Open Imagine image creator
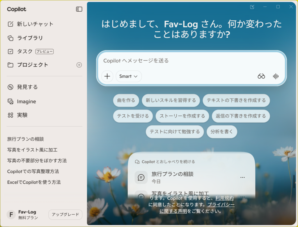 [x=22, y=102]
